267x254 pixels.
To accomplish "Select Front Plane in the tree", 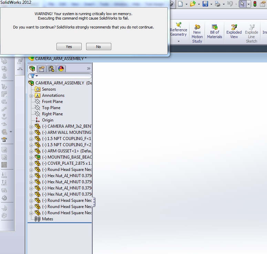I will (52, 102).
